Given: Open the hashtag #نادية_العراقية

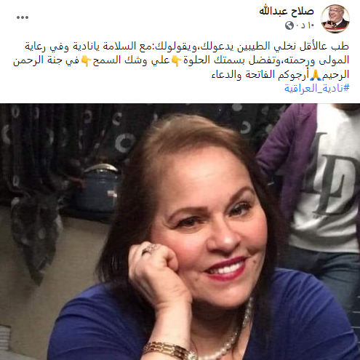Looking at the screenshot, I should coord(317,88).
